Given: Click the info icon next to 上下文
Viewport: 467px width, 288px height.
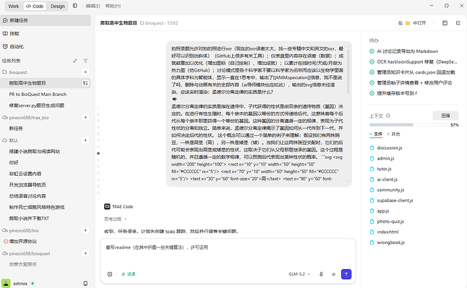Looking at the screenshot, I should (x=388, y=116).
